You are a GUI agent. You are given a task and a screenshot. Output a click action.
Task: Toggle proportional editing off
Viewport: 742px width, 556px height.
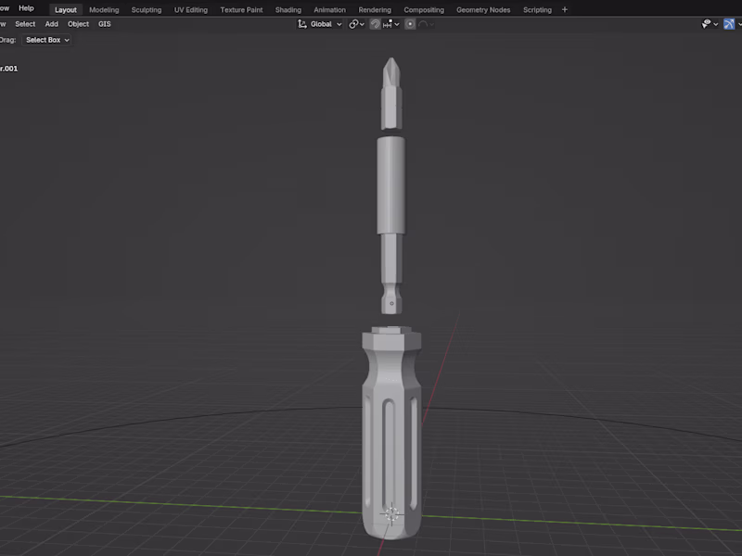410,23
